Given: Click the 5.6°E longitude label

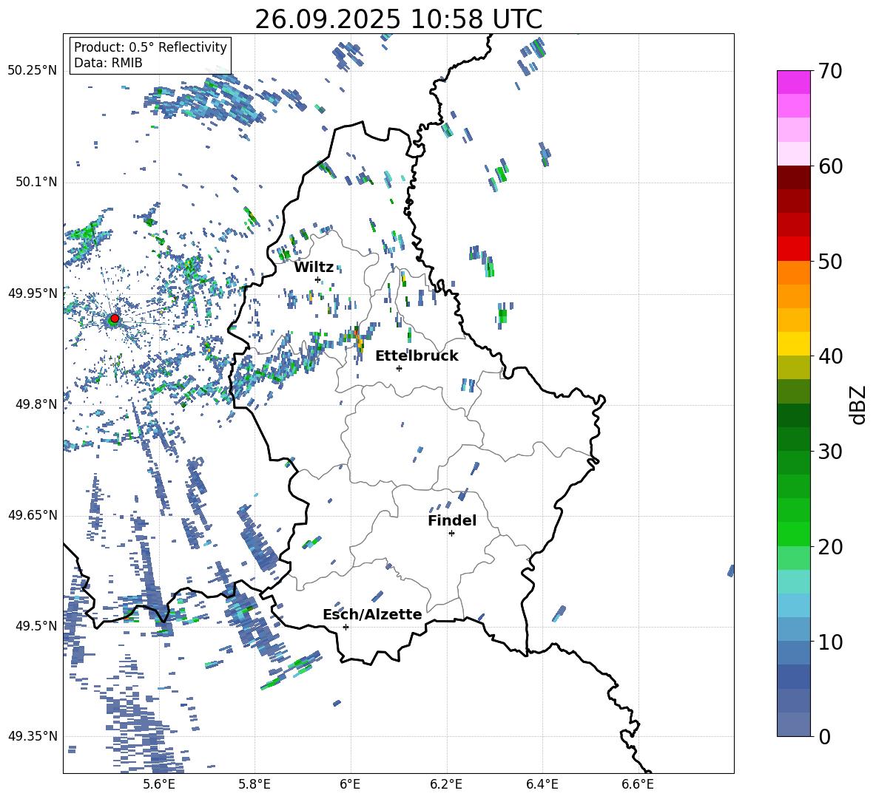Looking at the screenshot, I should point(159,784).
